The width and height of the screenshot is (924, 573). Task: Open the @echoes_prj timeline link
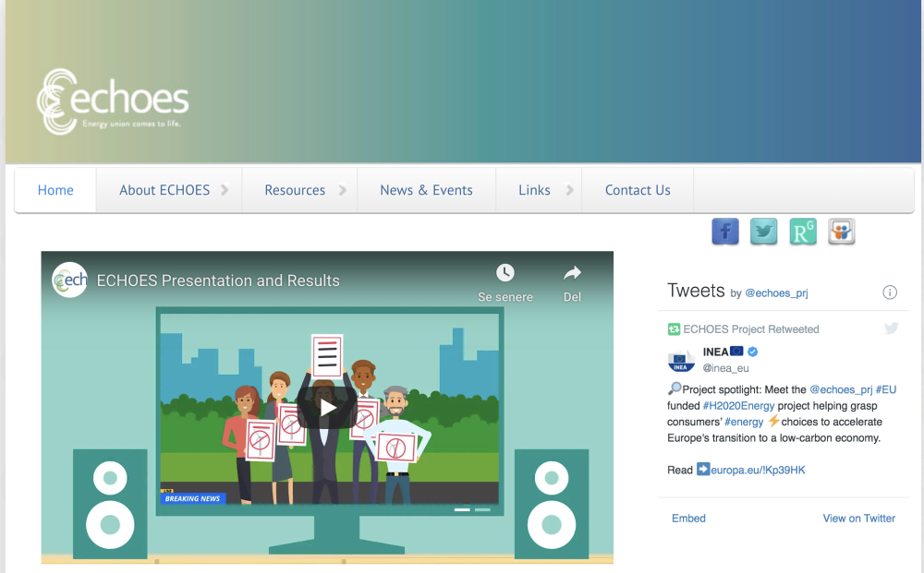[x=776, y=293]
